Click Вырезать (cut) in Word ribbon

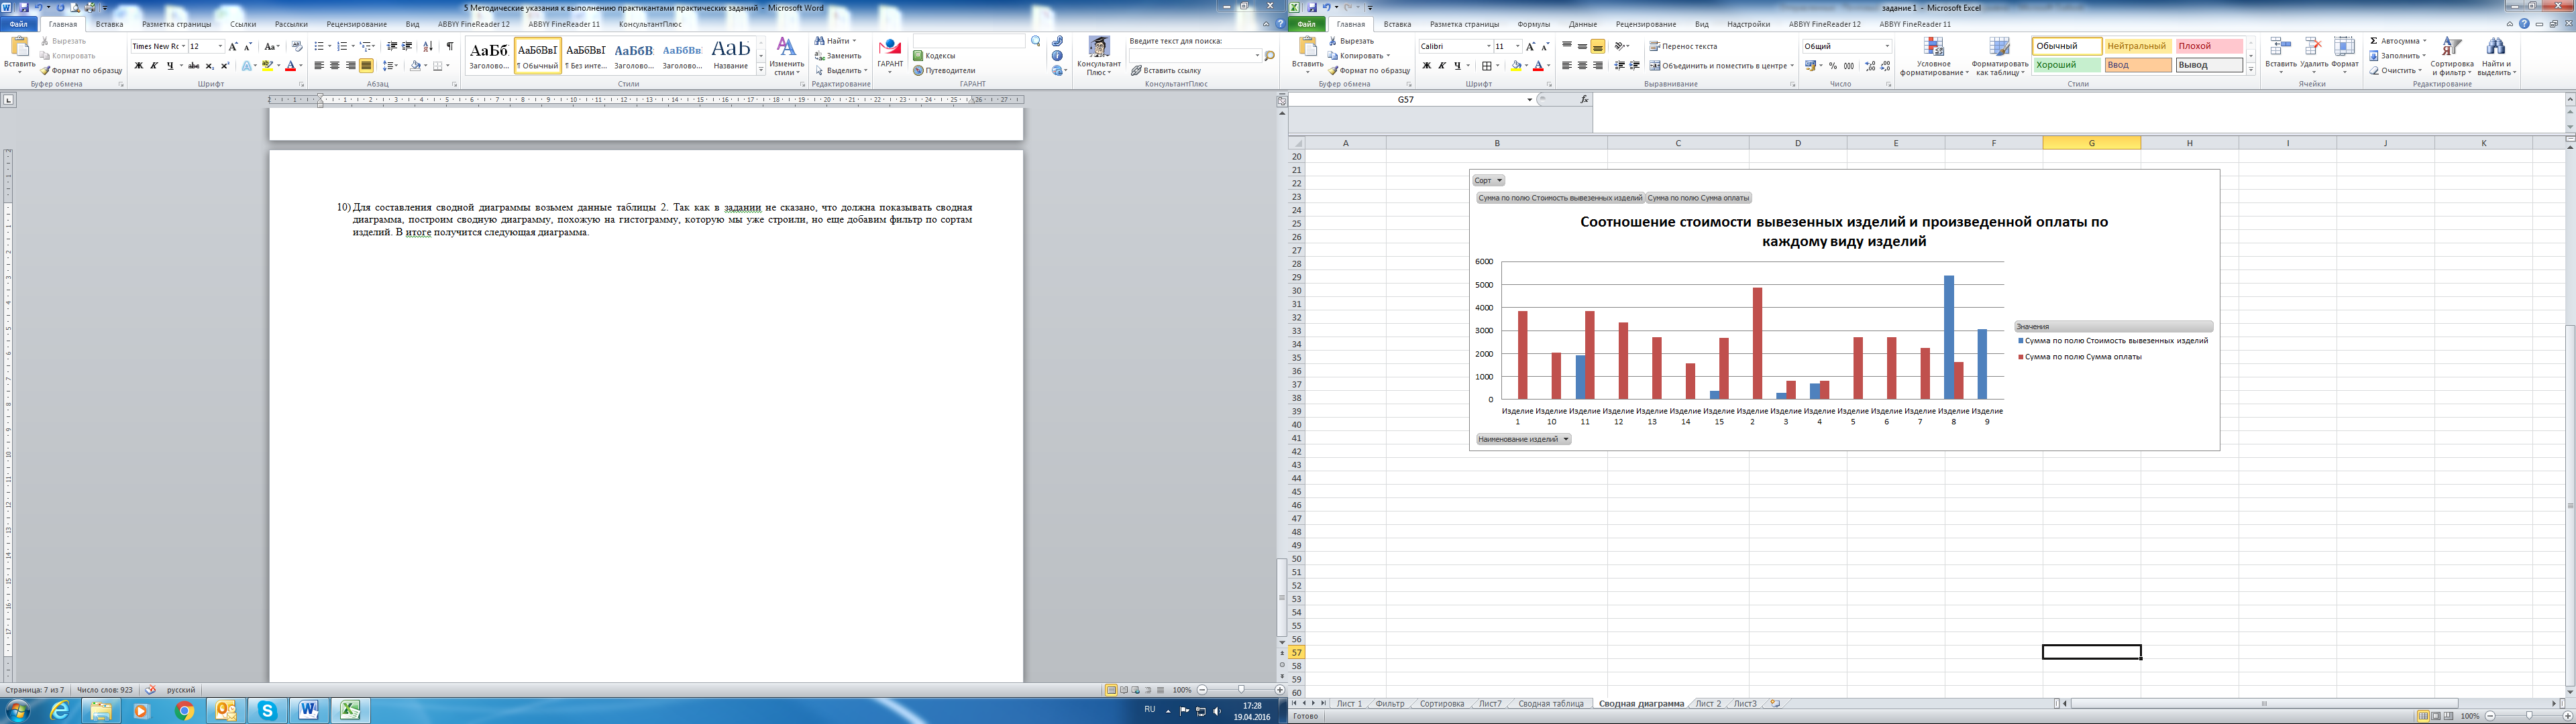click(x=62, y=41)
